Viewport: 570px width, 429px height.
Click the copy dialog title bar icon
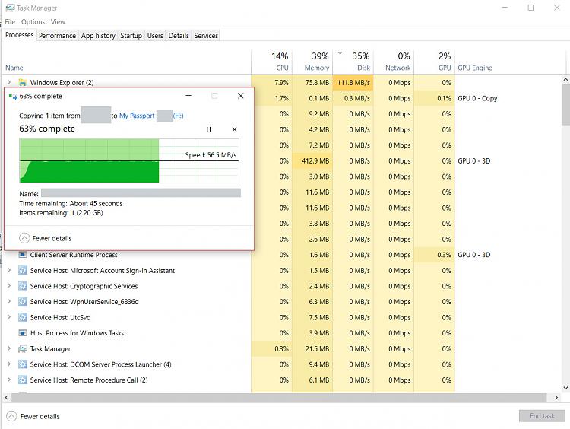(13, 97)
